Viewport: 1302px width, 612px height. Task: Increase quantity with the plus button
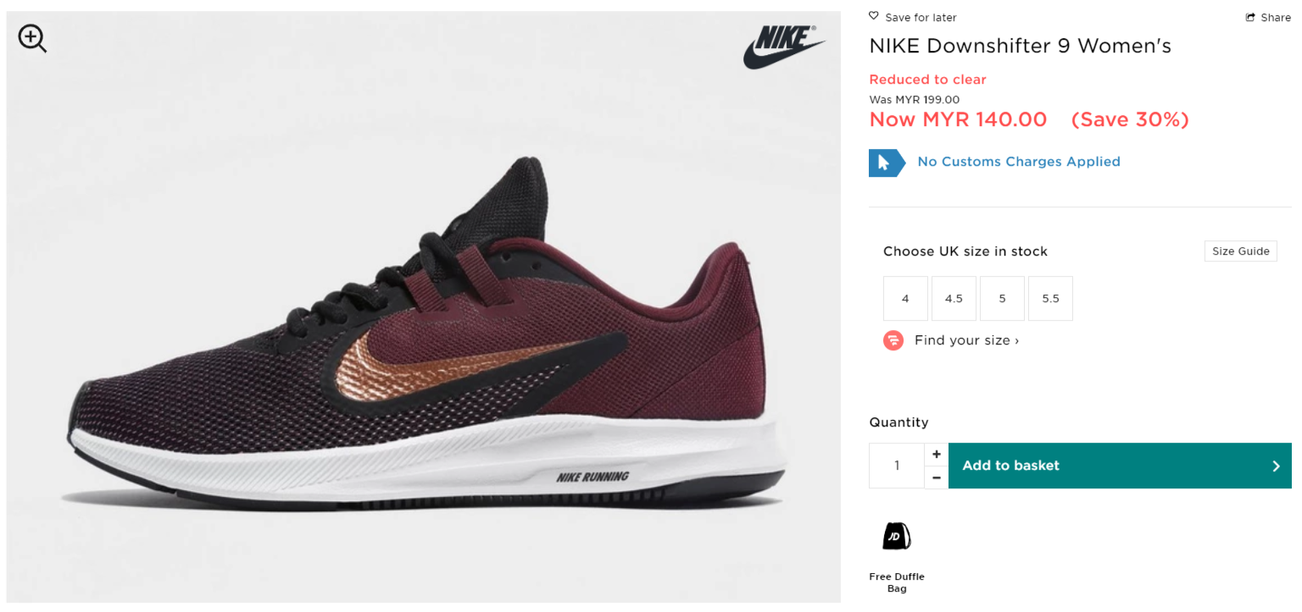point(936,455)
